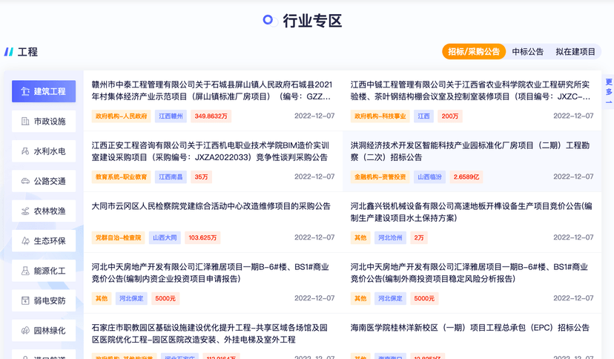This screenshot has height=359, width=614.
Task: Switch to 拟在建项目 tab
Action: point(575,52)
